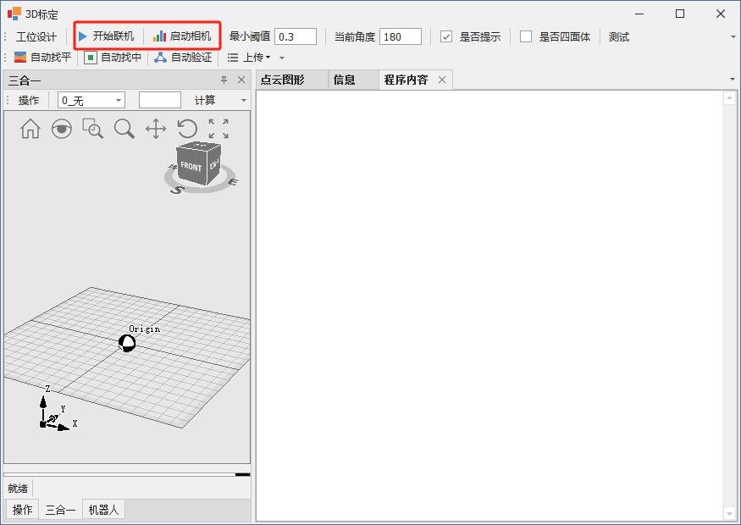Click the Home view icon in 3D viewport
This screenshot has height=525, width=741.
30,129
